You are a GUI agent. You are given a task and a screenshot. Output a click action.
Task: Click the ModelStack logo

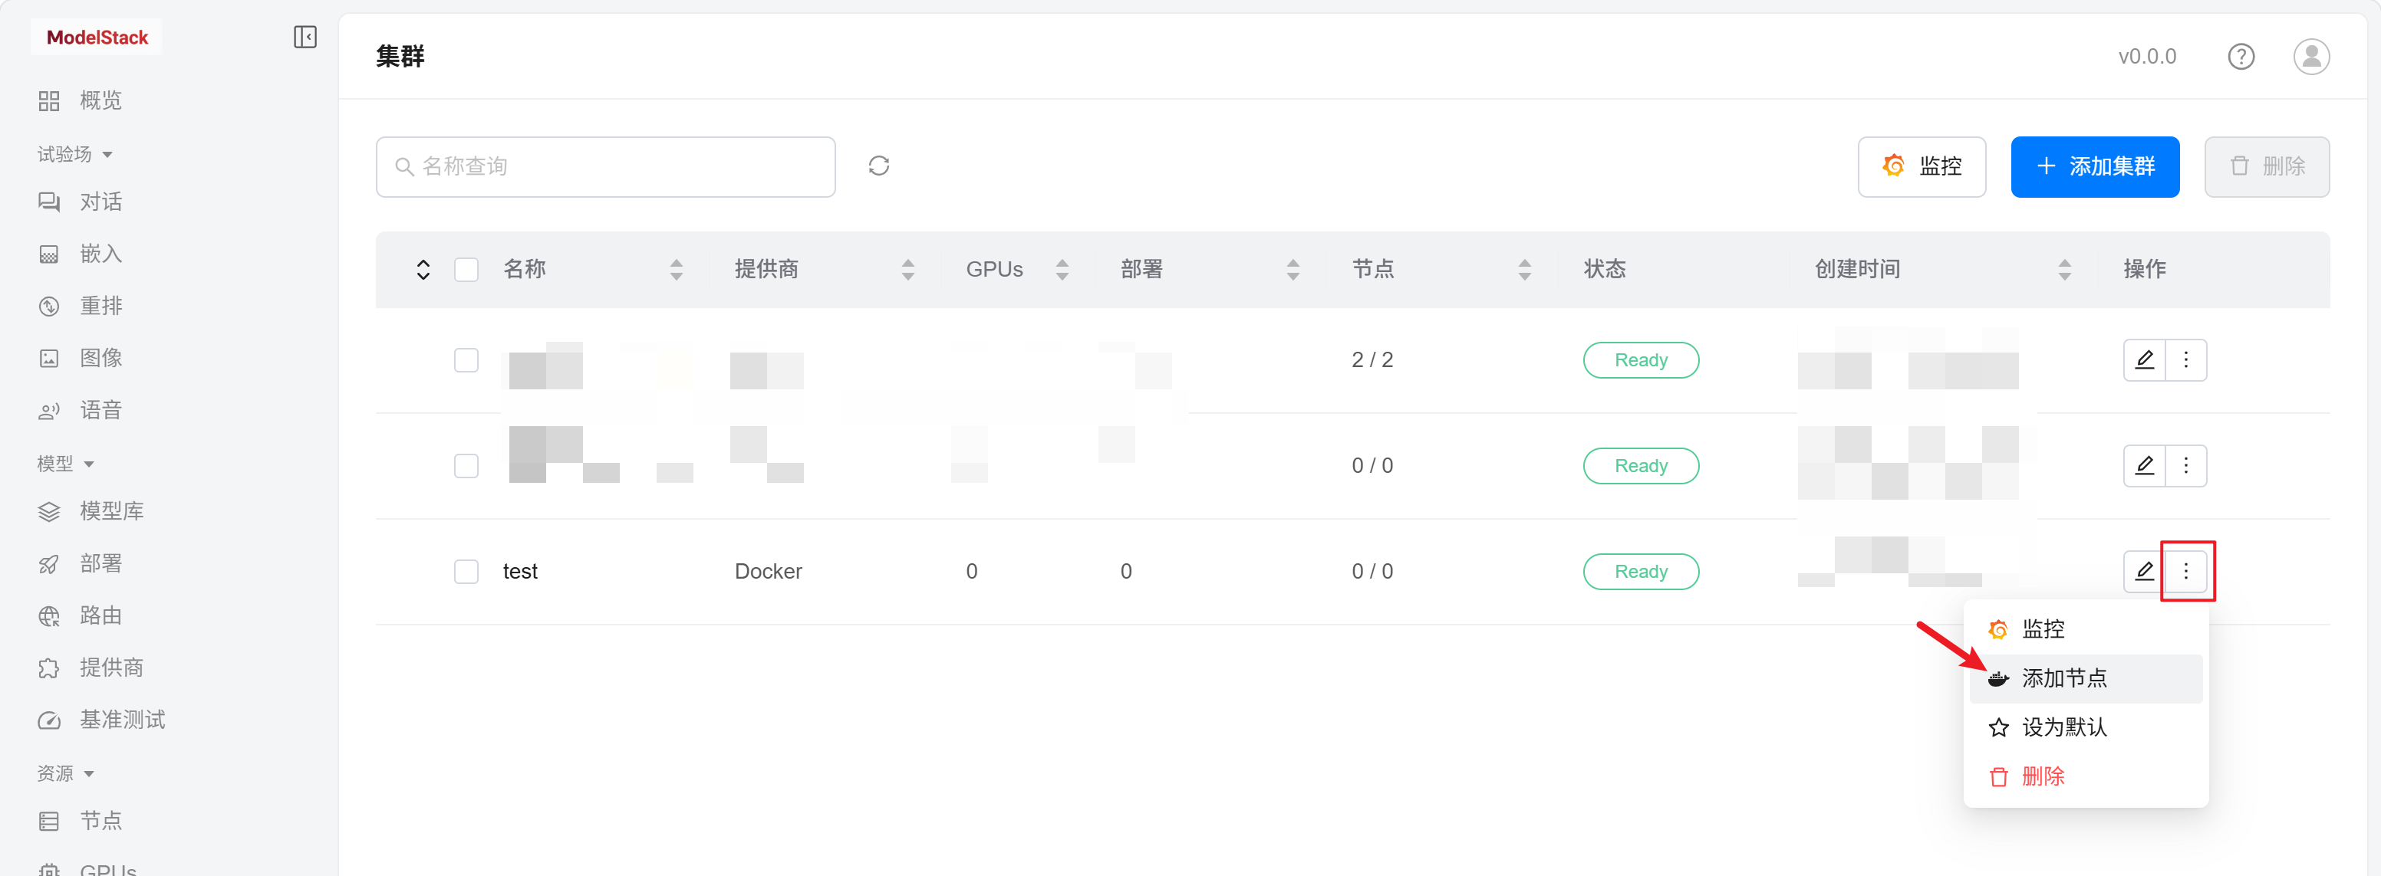97,37
